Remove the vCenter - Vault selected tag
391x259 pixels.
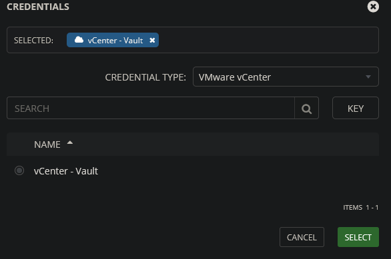(x=152, y=40)
